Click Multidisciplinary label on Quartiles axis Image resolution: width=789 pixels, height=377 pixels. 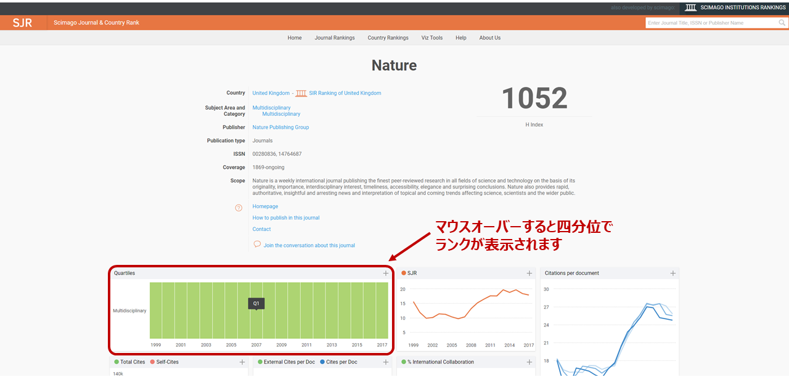click(x=129, y=310)
